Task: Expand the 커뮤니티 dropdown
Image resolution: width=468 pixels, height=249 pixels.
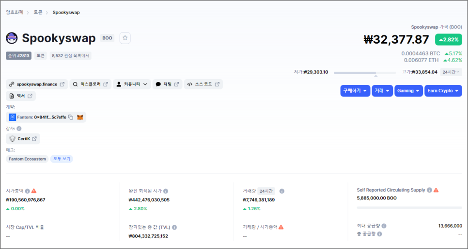Action: pos(132,84)
